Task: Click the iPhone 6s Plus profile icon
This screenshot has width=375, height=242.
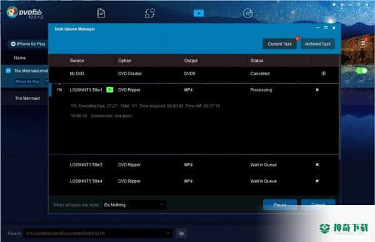Action: pos(13,44)
